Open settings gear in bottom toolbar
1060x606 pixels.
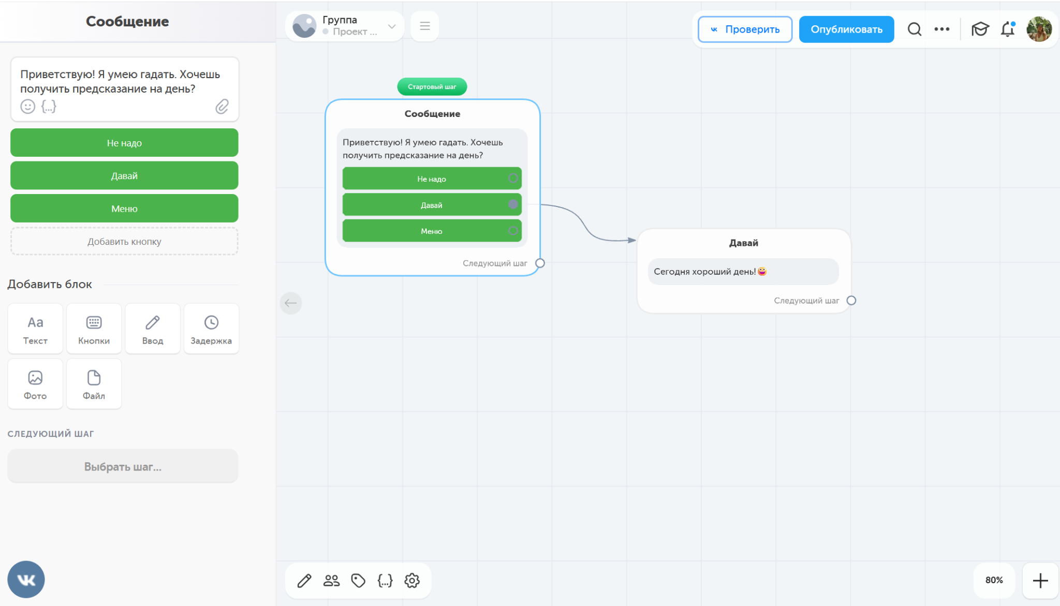pos(412,581)
